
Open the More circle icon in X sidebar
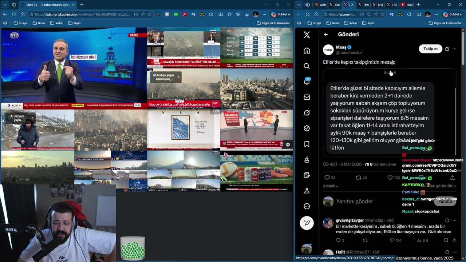[x=307, y=206]
